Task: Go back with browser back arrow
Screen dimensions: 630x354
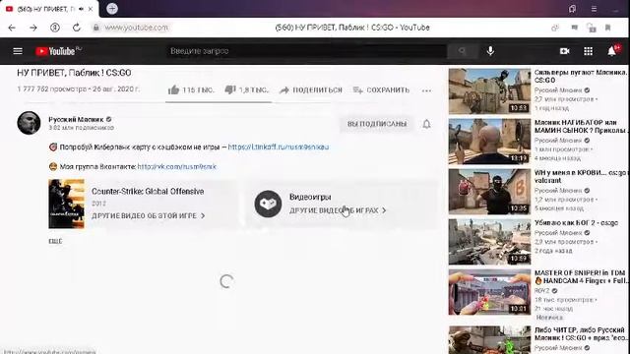Action: coord(12,28)
